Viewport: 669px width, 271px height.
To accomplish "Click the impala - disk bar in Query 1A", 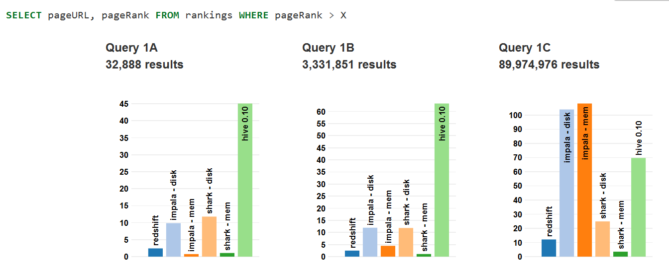I will [x=173, y=240].
